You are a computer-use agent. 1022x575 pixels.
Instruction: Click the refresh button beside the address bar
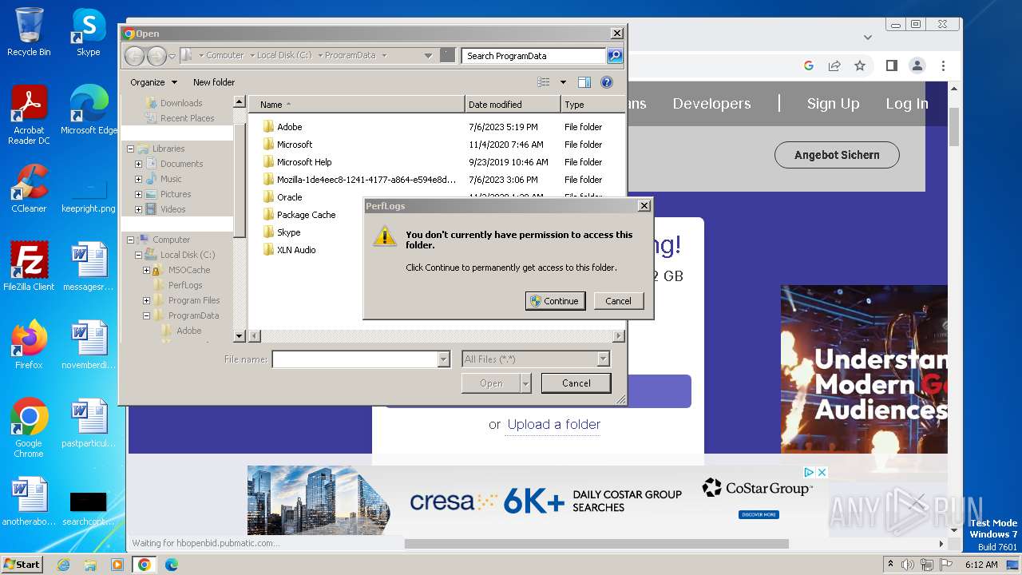(447, 56)
